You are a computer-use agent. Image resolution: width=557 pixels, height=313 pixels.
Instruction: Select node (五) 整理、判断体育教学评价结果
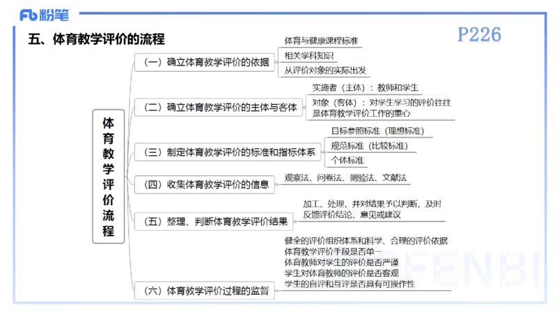coord(214,222)
